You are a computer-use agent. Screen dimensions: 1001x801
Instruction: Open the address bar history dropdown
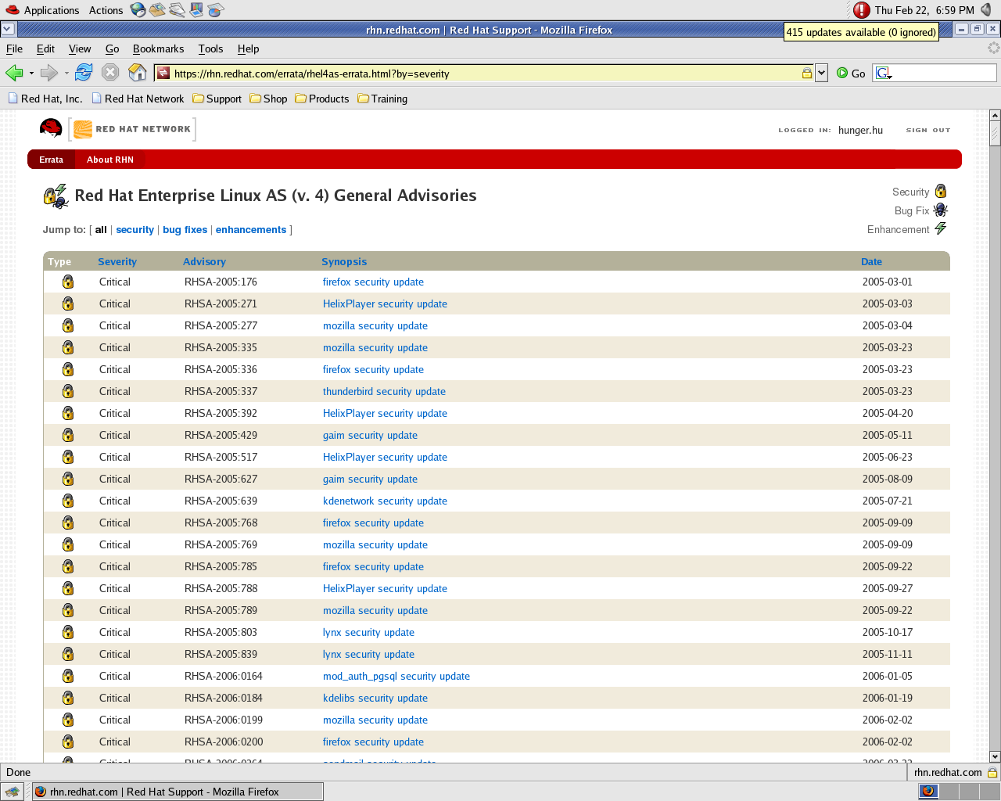(x=821, y=74)
